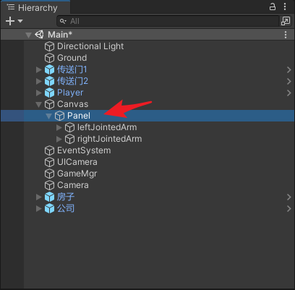Open the Hierarchy panel three-dot menu
295x290 pixels.
coord(285,7)
